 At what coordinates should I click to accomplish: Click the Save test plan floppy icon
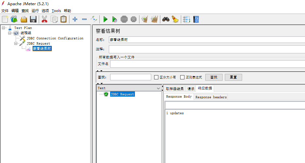pos(33,20)
